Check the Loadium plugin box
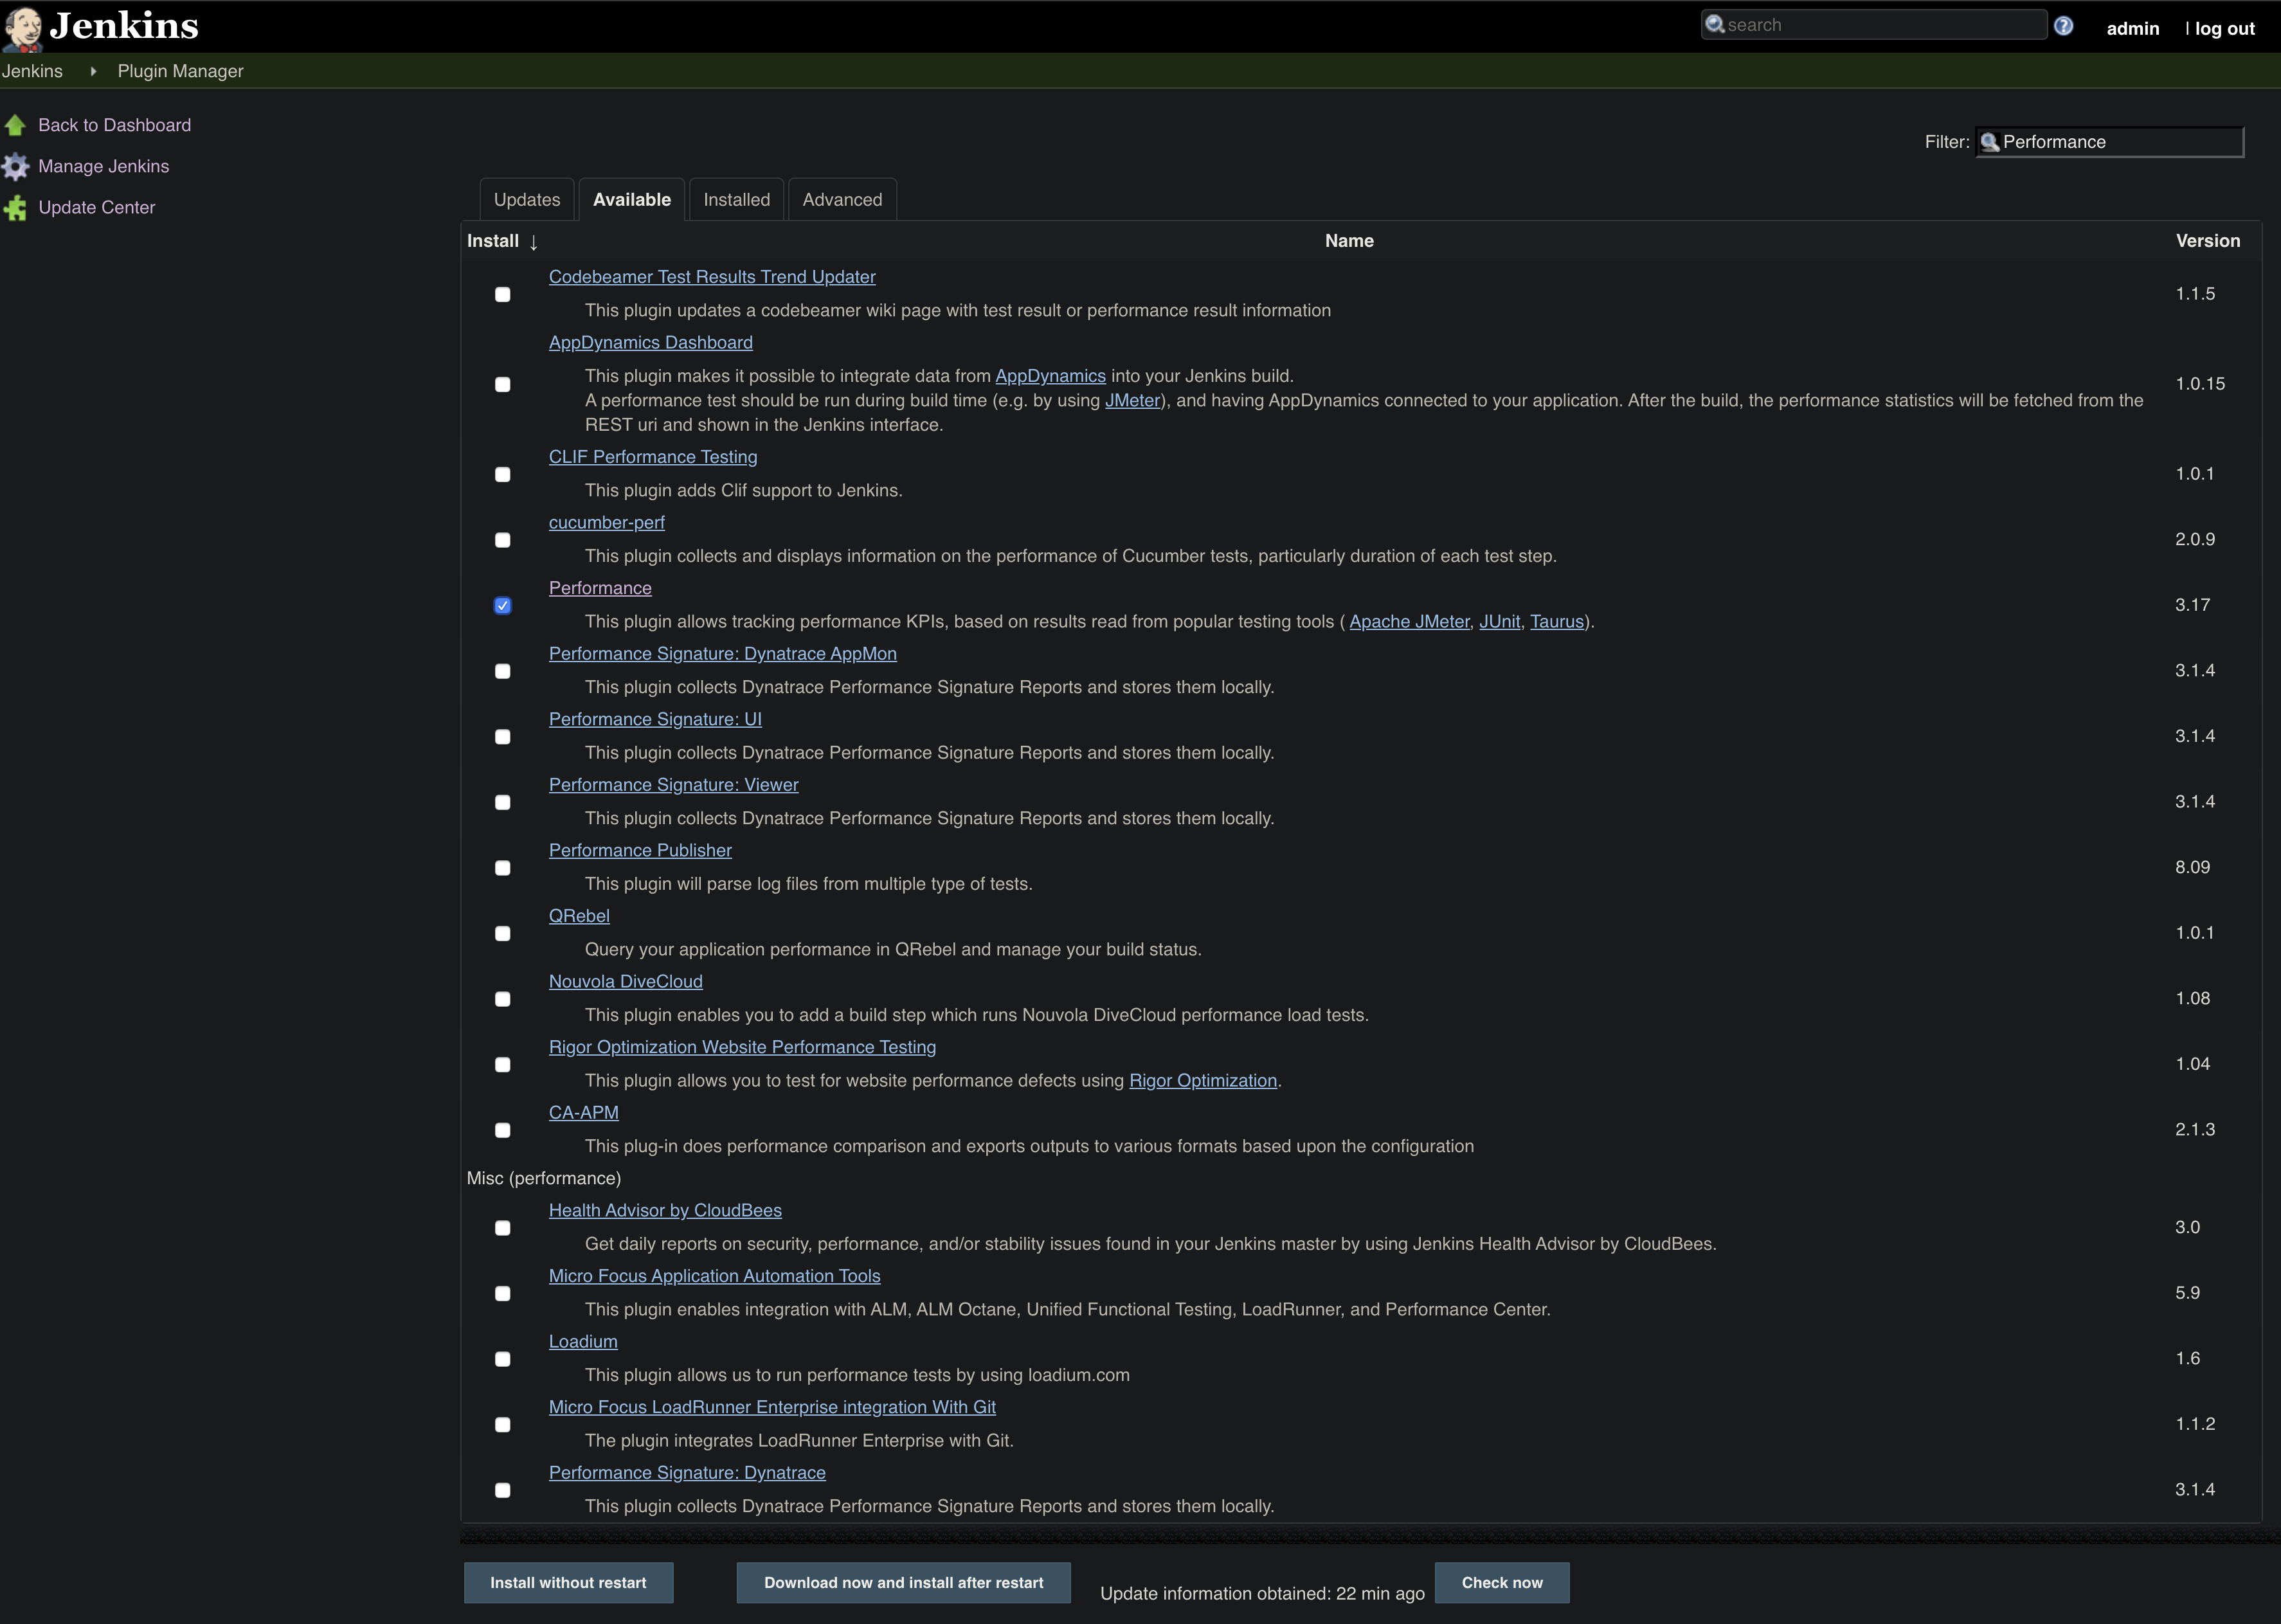 [x=503, y=1359]
